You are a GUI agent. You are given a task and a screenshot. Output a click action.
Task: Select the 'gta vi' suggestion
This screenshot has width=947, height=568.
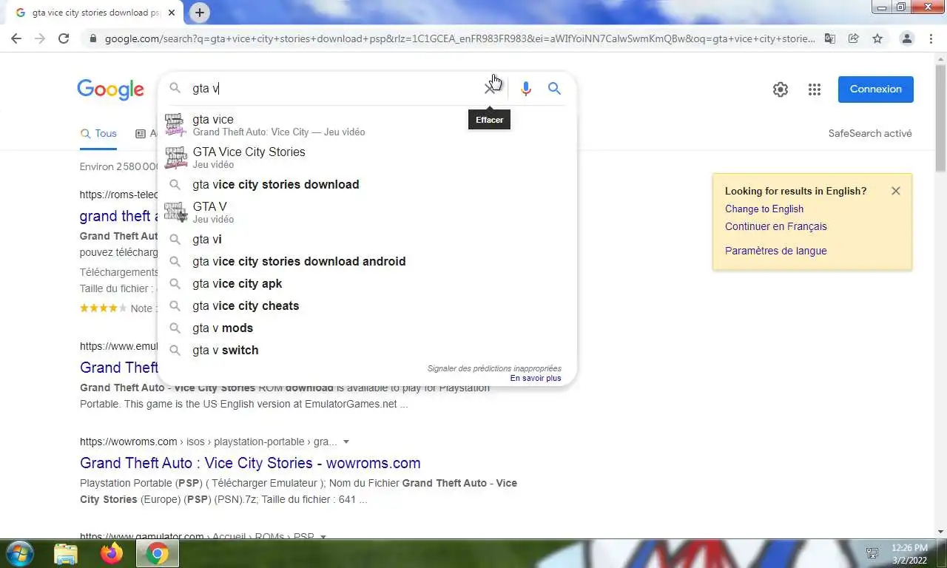click(x=367, y=240)
